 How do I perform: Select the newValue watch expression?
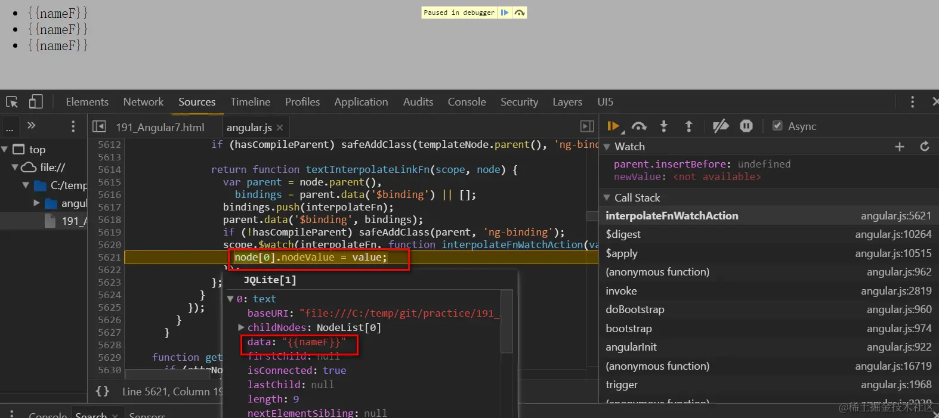(687, 177)
